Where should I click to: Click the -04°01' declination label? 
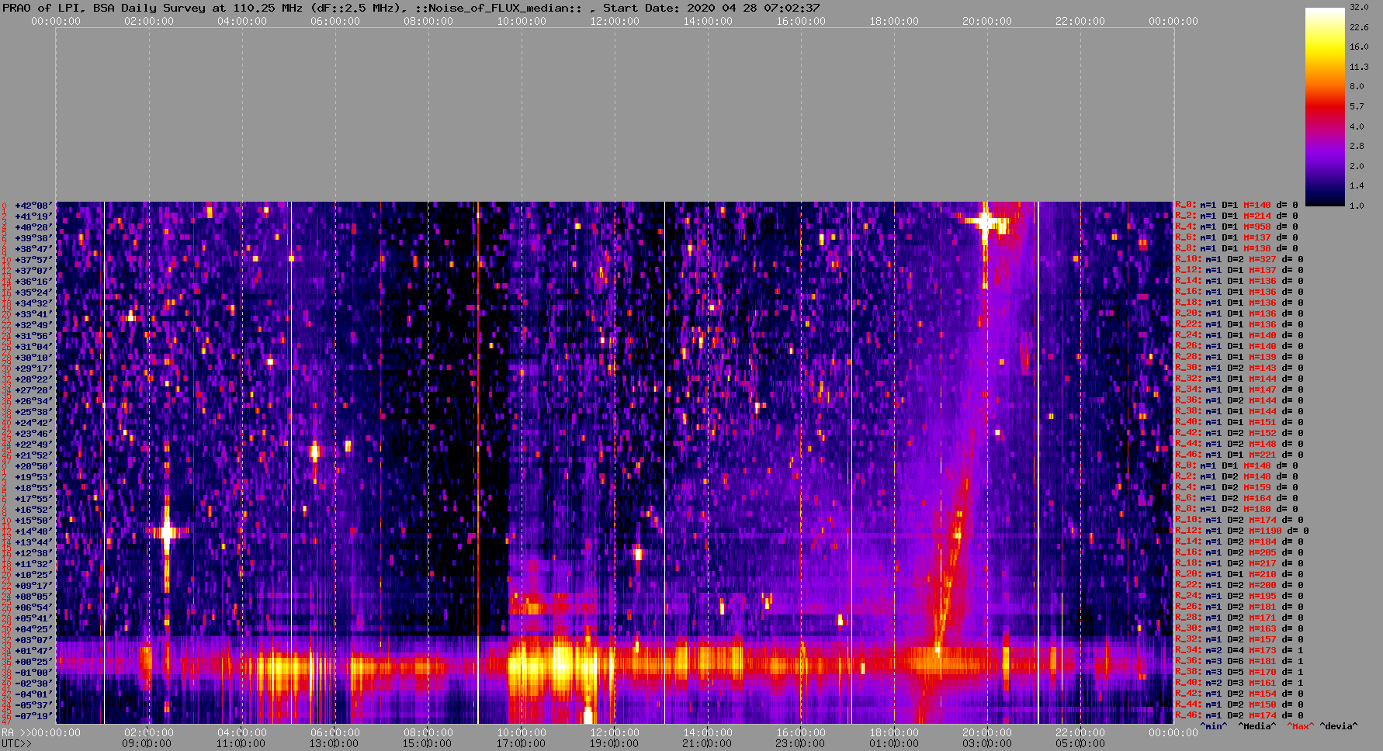tap(33, 694)
